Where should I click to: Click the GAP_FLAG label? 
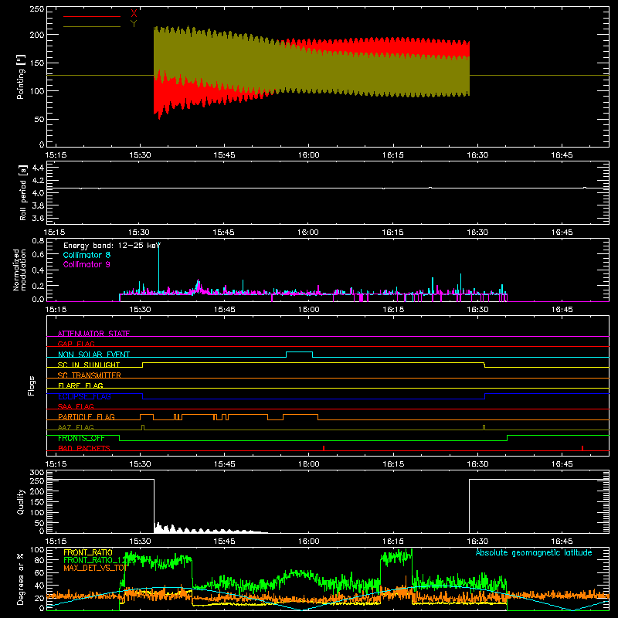76,344
